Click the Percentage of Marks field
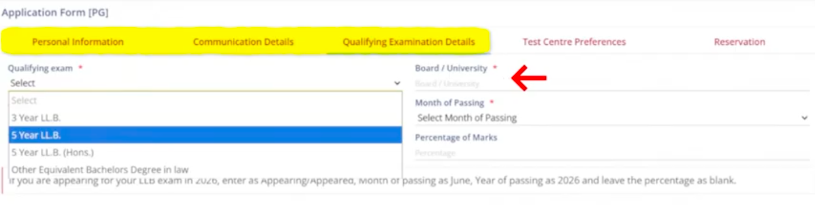The height and width of the screenshot is (208, 815). (612, 153)
